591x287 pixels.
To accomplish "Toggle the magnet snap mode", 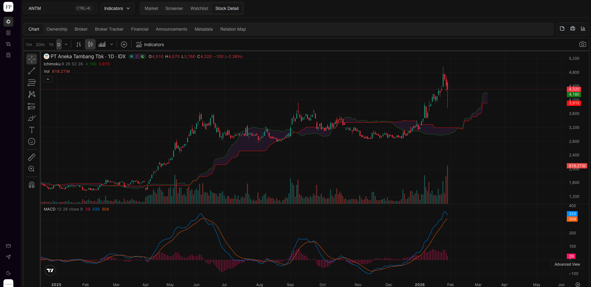I will tap(32, 185).
